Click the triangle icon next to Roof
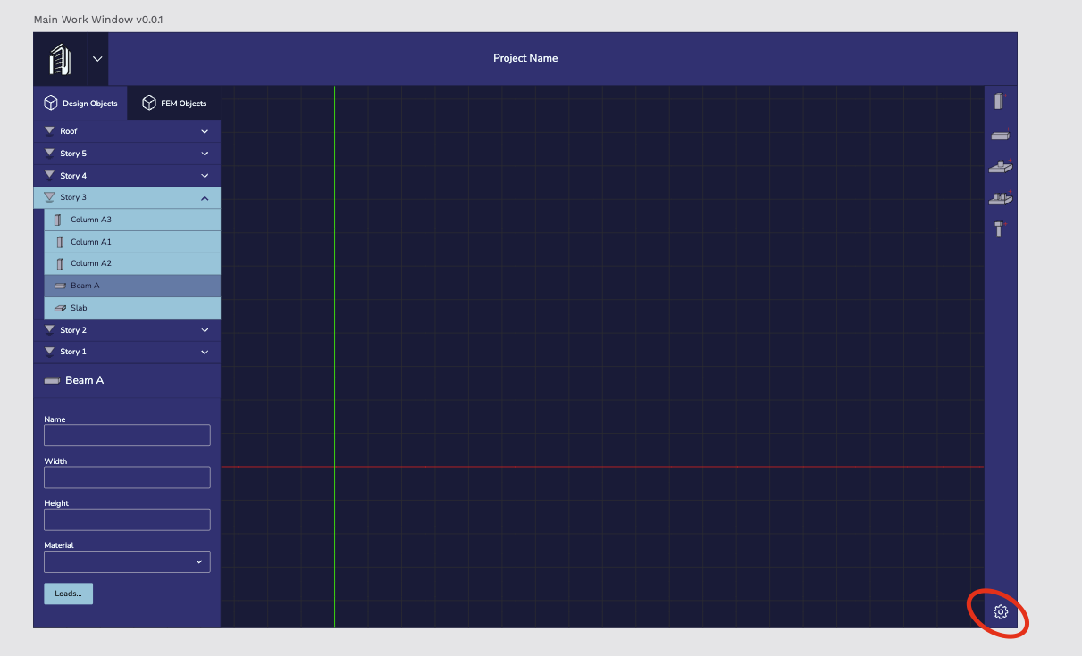This screenshot has height=656, width=1082. 50,131
